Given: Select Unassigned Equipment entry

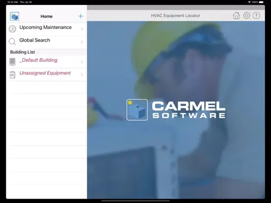Looking at the screenshot, I should [x=46, y=75].
